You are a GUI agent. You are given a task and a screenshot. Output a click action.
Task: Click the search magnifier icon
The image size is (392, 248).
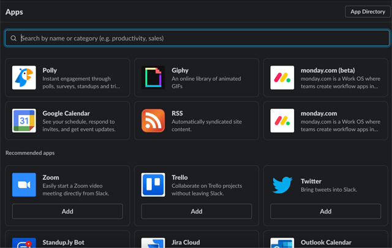[x=13, y=38]
